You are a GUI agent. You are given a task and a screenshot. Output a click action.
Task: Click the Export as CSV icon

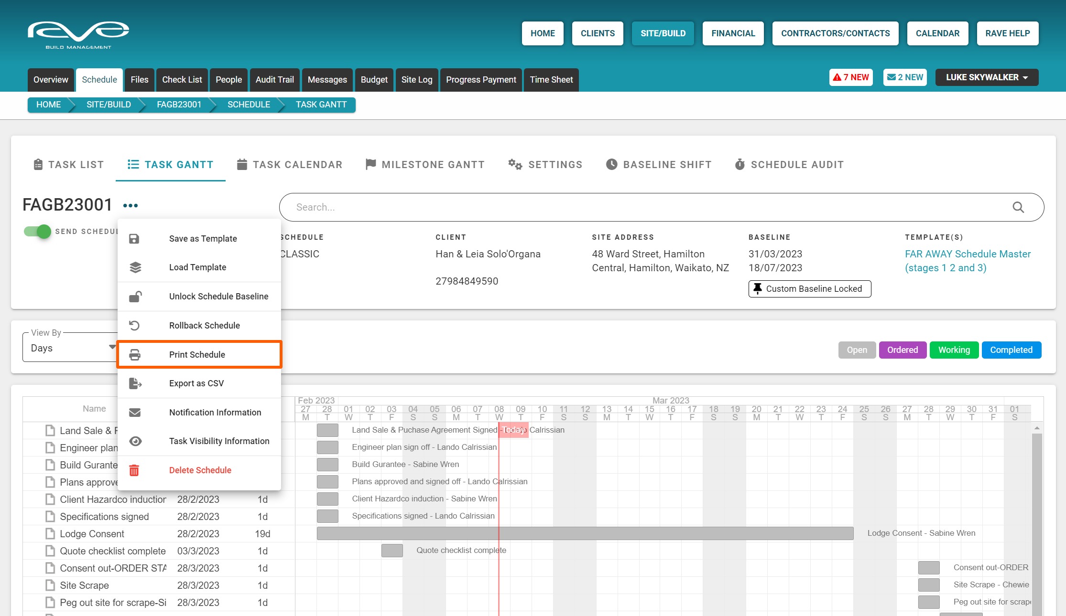[x=135, y=383]
